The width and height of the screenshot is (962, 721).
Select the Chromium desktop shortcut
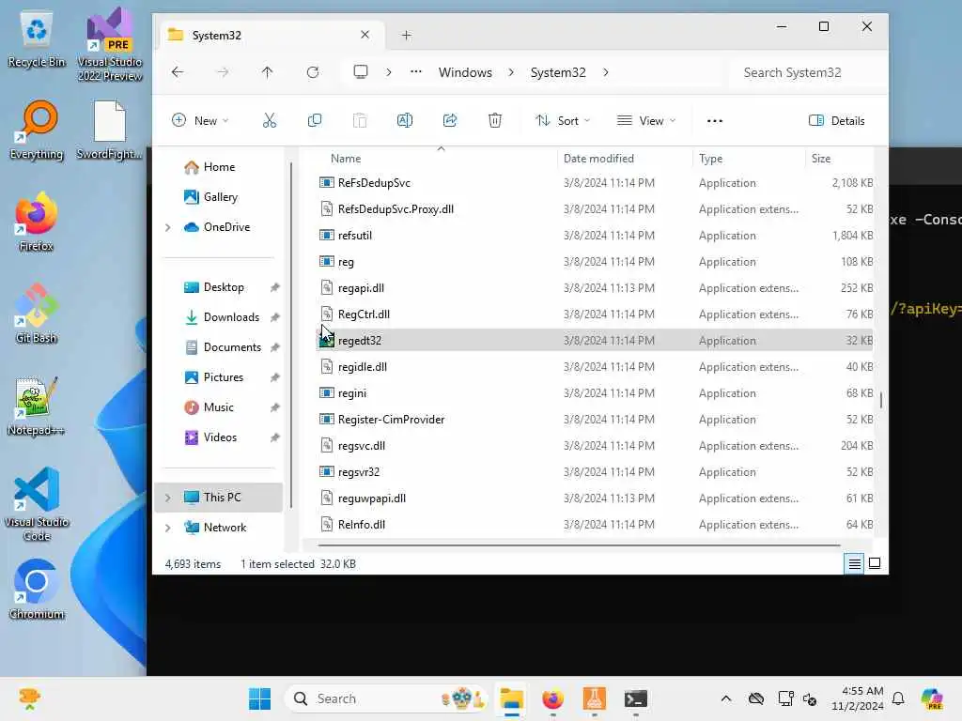(x=37, y=590)
